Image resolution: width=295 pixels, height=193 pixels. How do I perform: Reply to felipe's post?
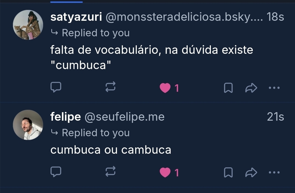[56, 172]
